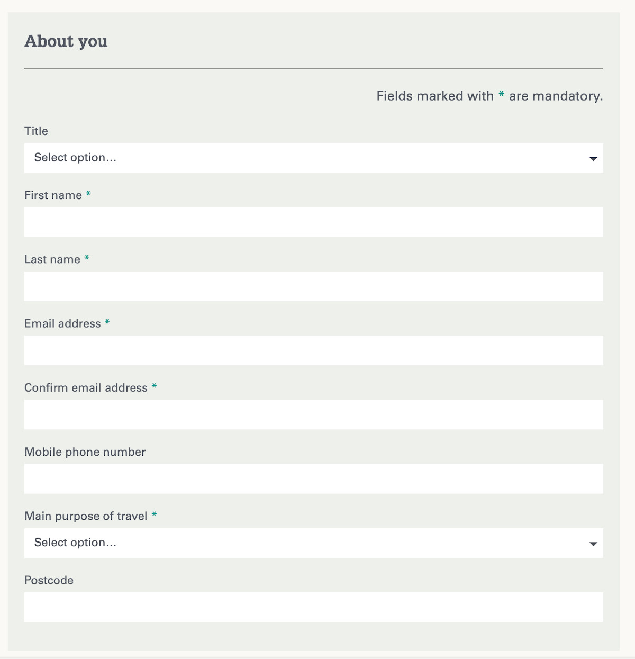The height and width of the screenshot is (659, 635).
Task: Click the "Last name" label text
Action: [x=52, y=259]
